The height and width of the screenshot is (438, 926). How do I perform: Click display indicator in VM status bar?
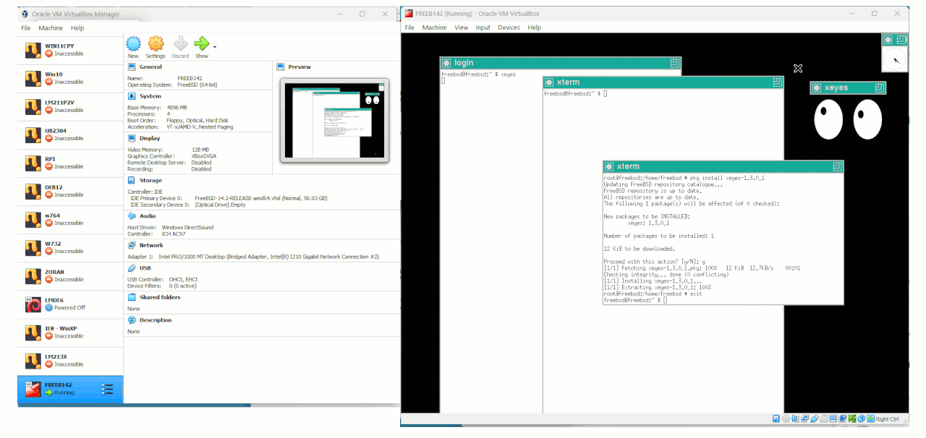[833, 418]
